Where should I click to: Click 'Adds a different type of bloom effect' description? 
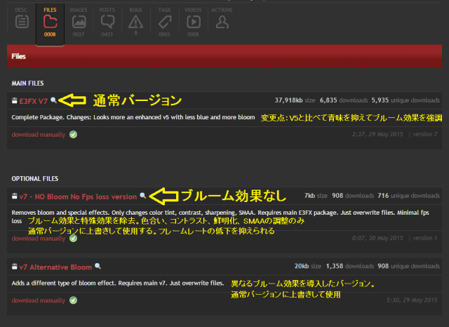coord(118,283)
